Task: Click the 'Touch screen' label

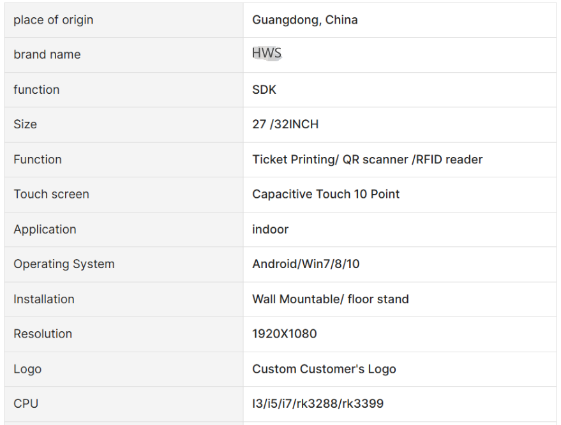Action: click(51, 194)
